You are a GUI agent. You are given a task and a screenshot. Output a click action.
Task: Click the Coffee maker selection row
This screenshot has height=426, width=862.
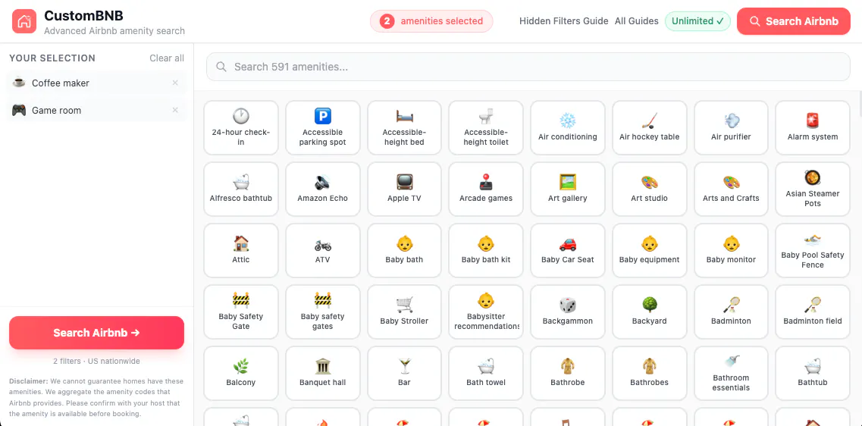click(96, 83)
